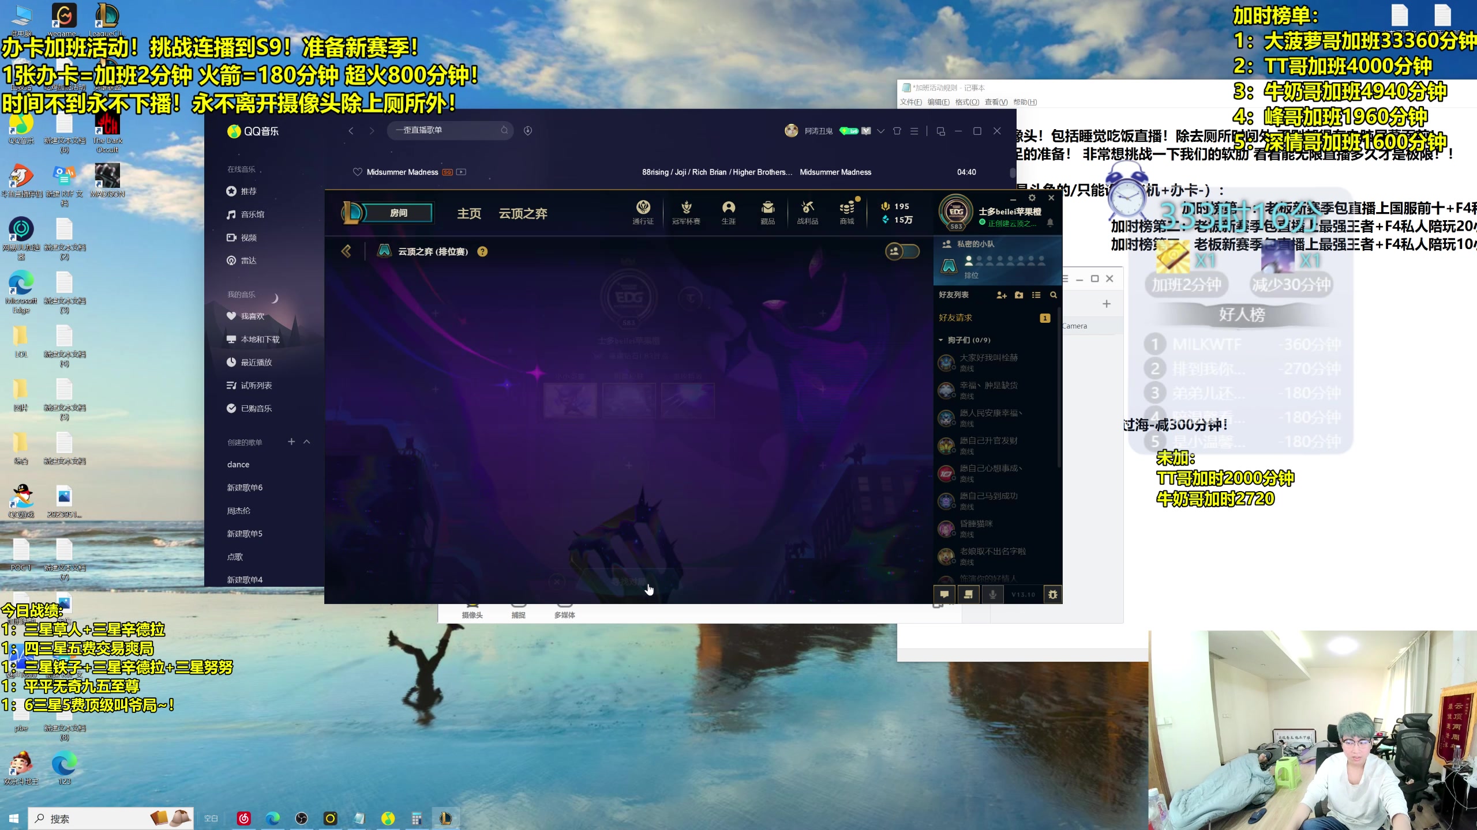Screen dimensions: 1477x830
Task: Click the League client settings gear icon
Action: coord(1032,198)
